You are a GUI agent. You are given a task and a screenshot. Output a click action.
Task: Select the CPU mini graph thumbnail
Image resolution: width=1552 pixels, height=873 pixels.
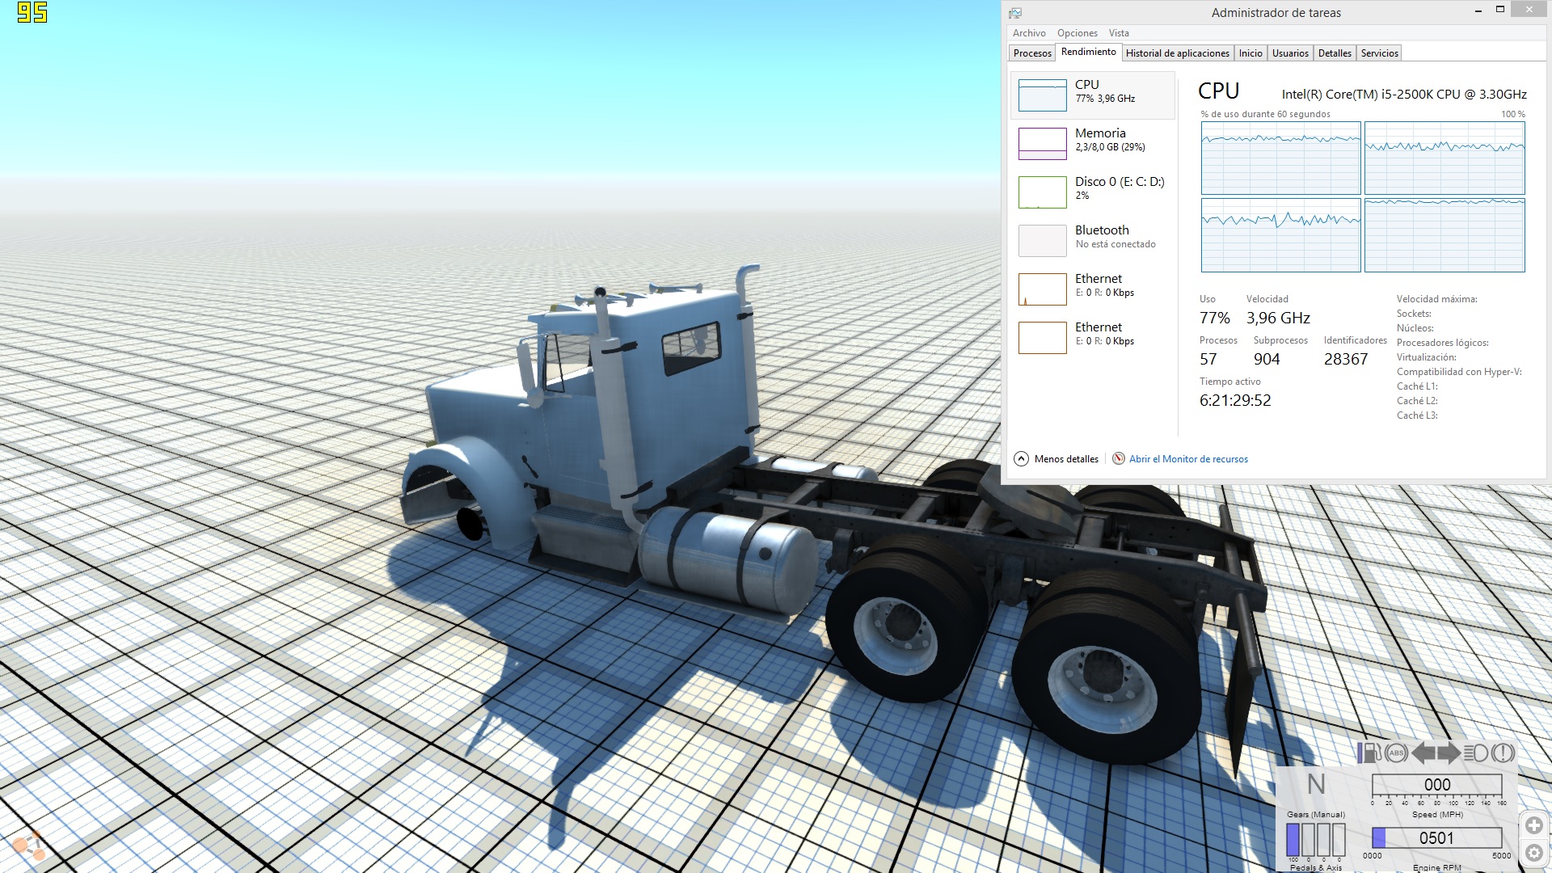pyautogui.click(x=1042, y=95)
